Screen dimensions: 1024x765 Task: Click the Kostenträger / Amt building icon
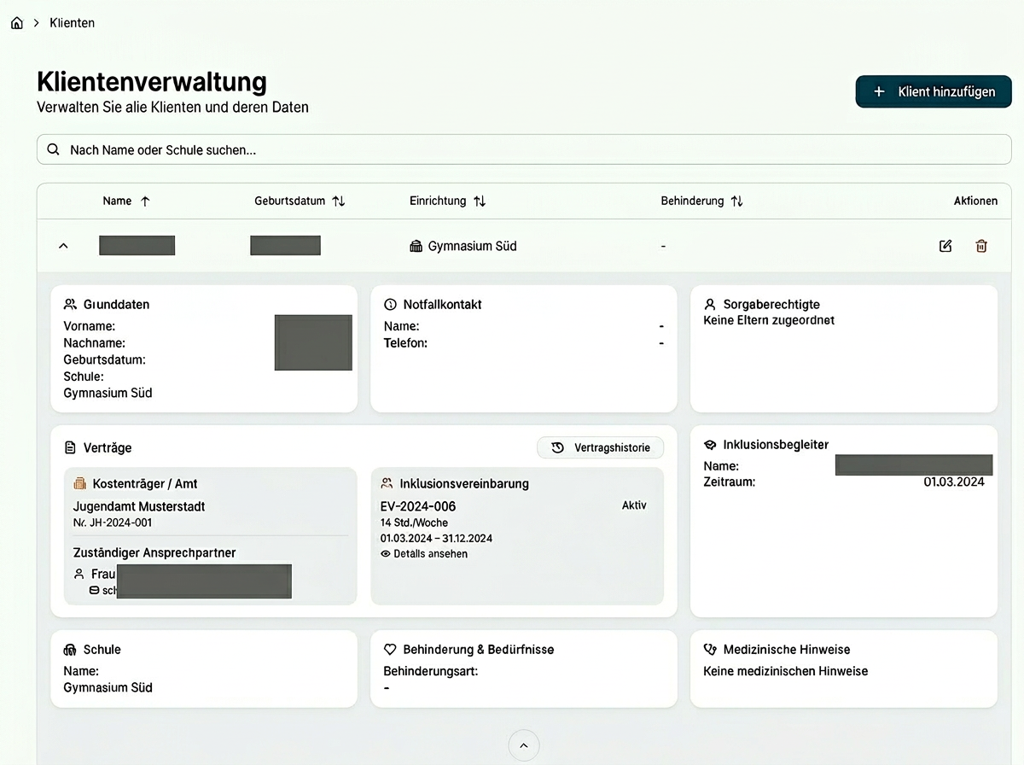[x=80, y=483]
